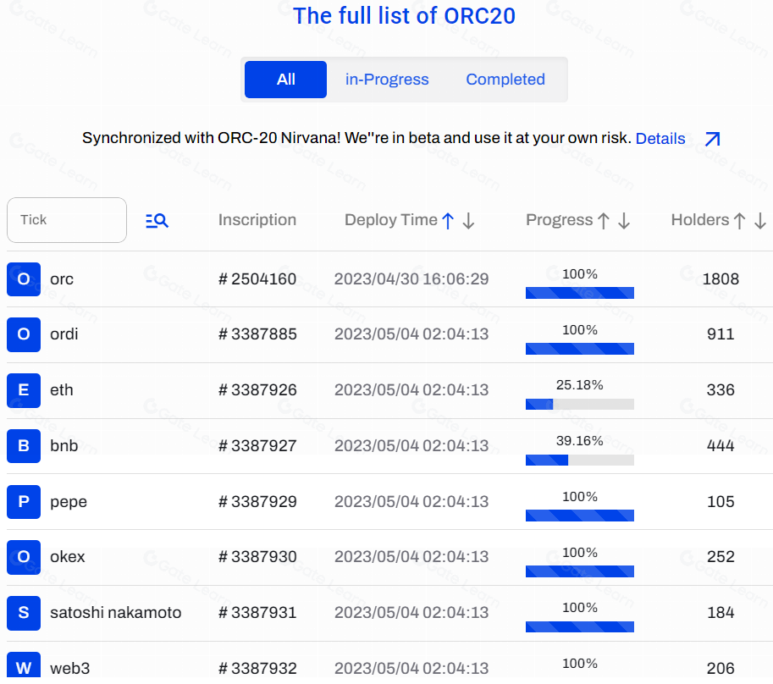Screen dimensions: 773x684
Task: Click the E badge for eth token
Action: tap(24, 390)
